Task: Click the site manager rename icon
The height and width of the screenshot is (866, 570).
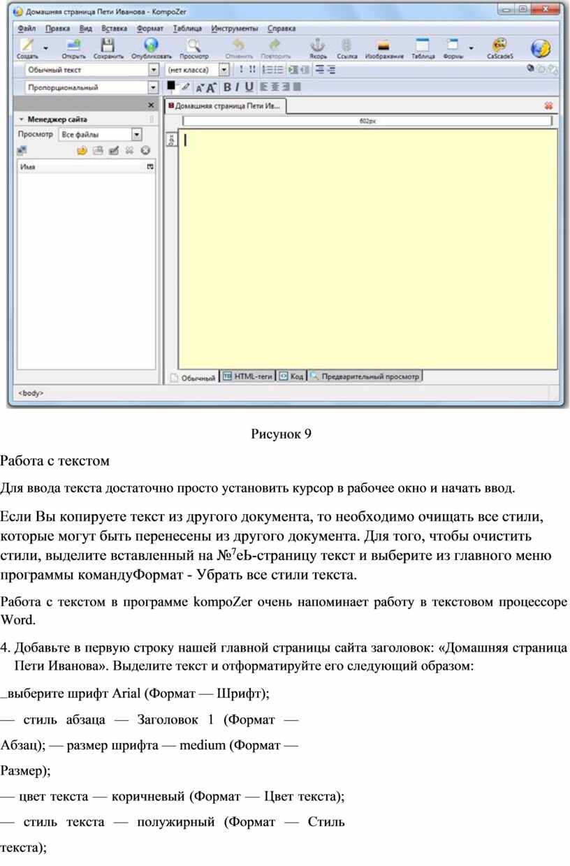Action: [x=114, y=150]
